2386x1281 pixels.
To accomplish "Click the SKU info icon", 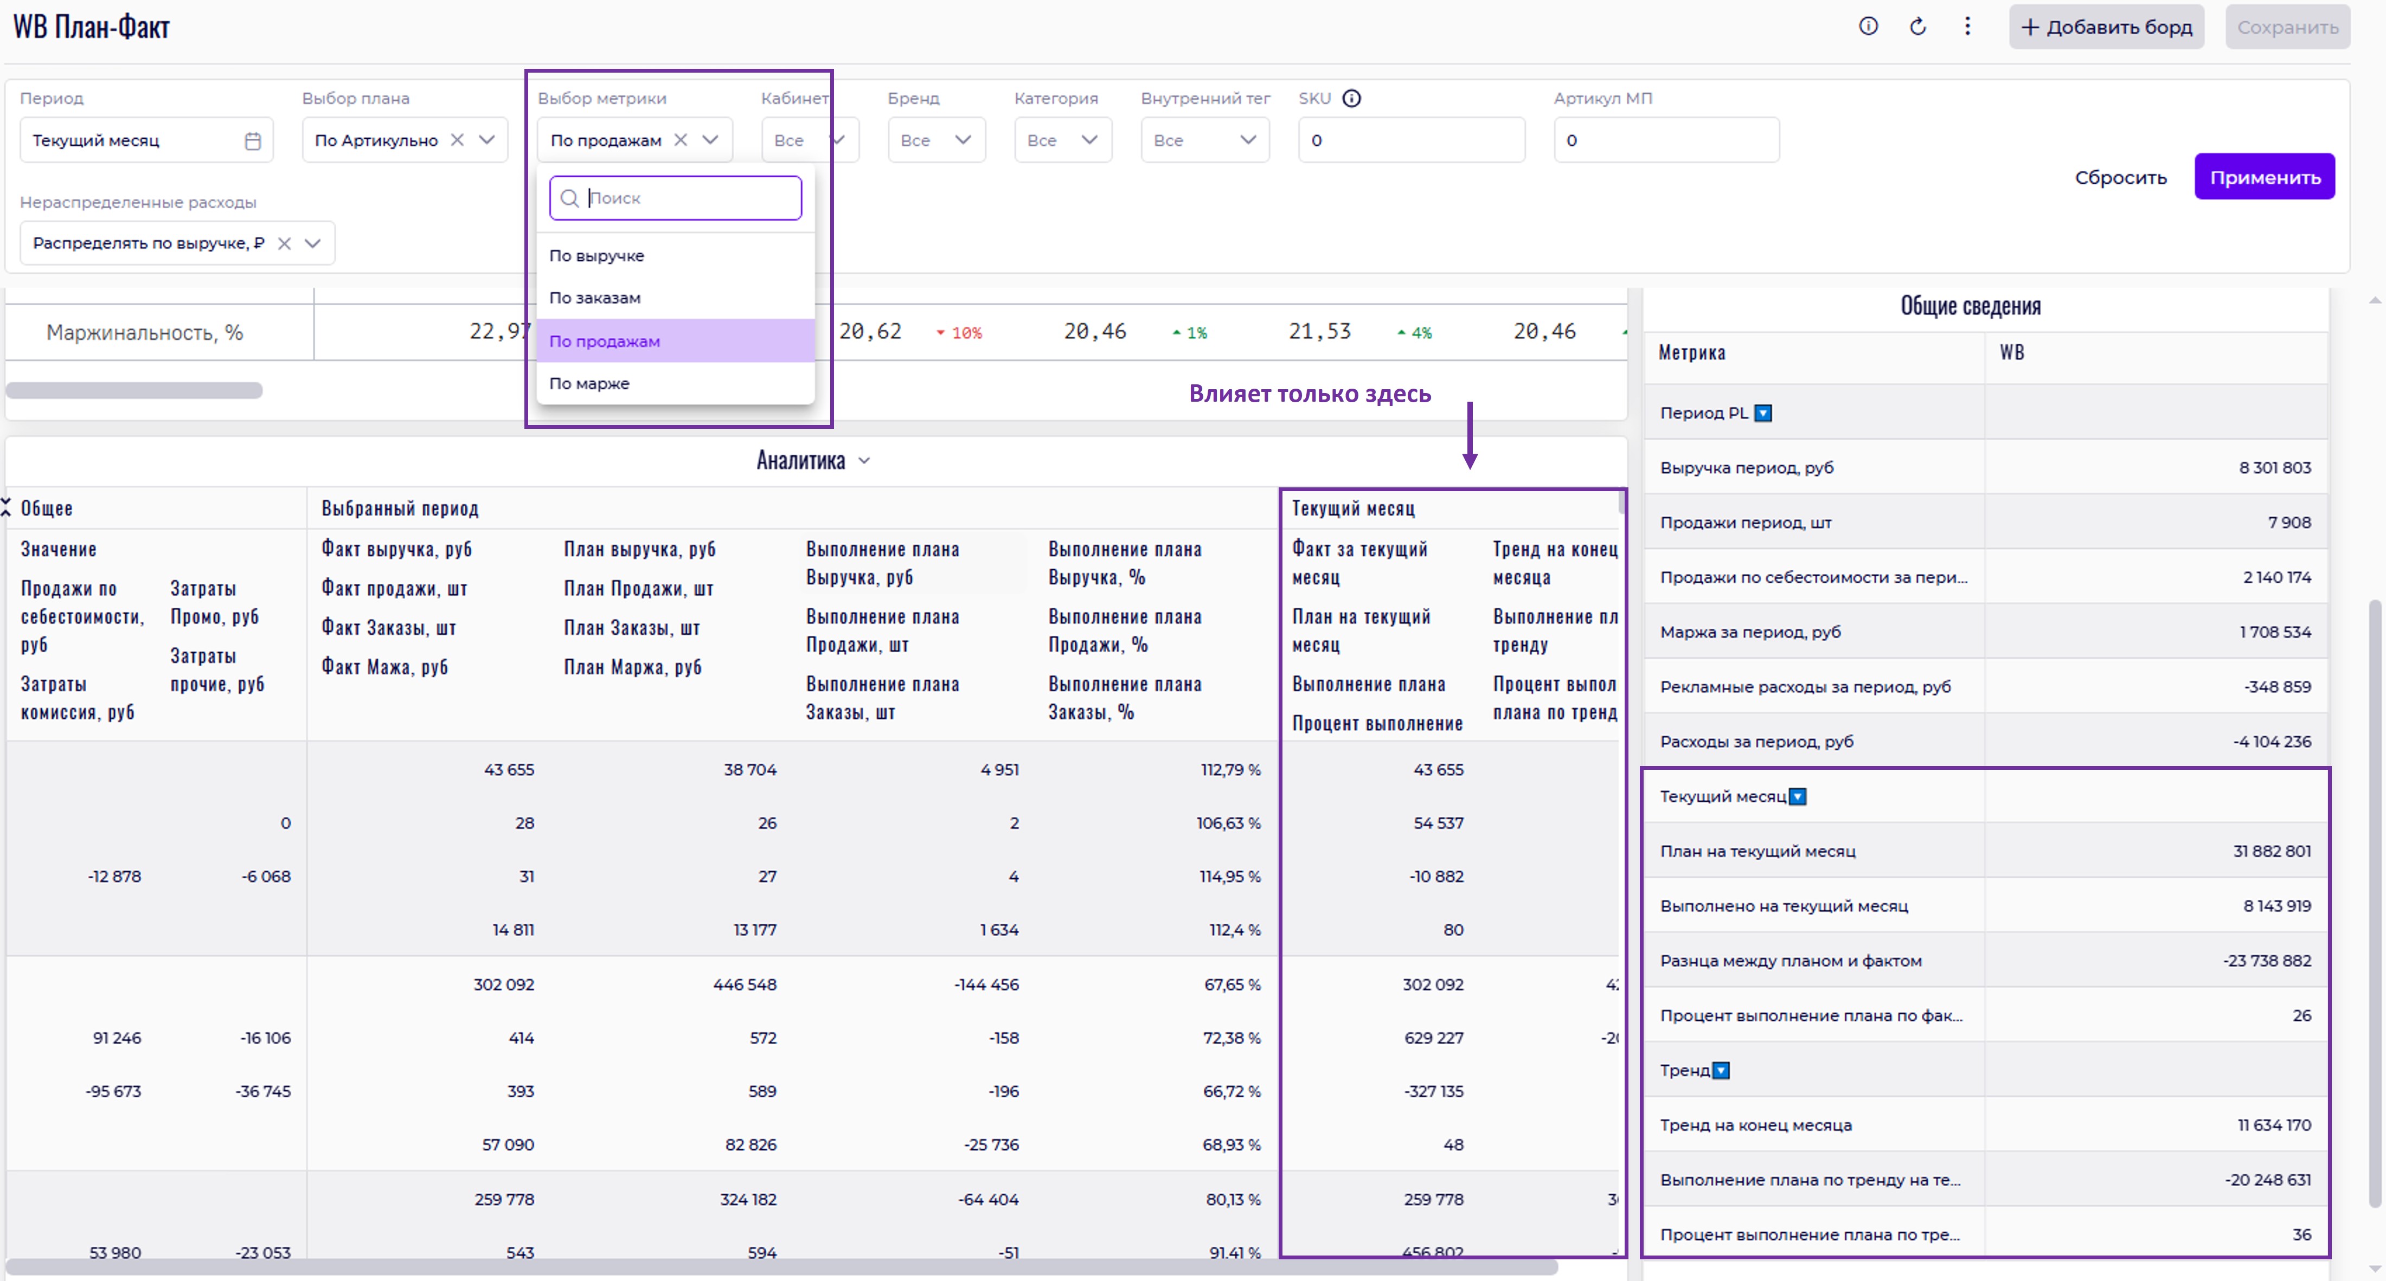I will pyautogui.click(x=1351, y=98).
